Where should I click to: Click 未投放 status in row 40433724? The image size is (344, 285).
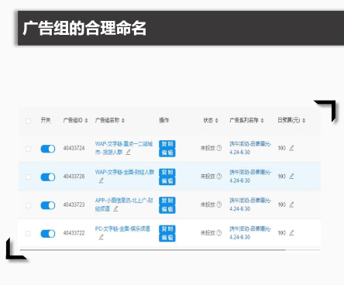[208, 148]
